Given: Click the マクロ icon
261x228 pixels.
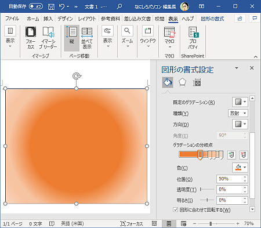Looking at the screenshot, I should point(169,38).
